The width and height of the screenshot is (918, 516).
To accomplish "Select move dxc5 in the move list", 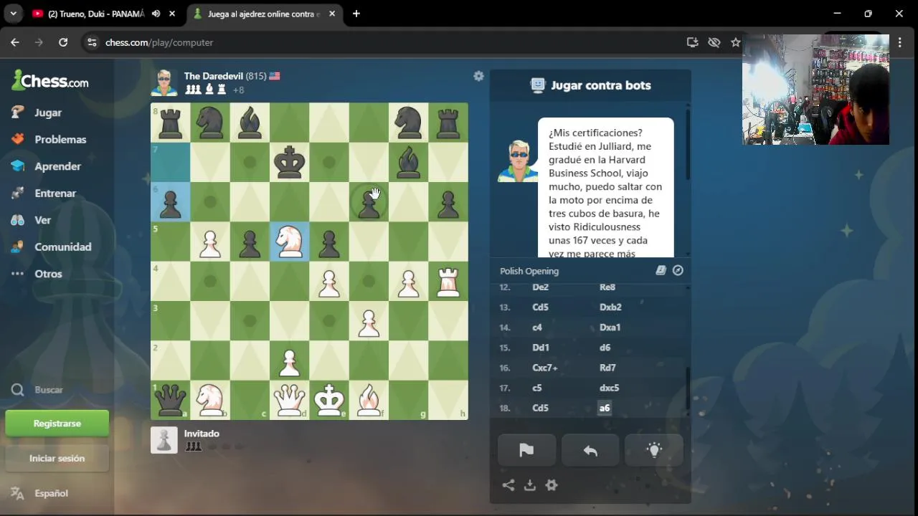I will point(609,388).
